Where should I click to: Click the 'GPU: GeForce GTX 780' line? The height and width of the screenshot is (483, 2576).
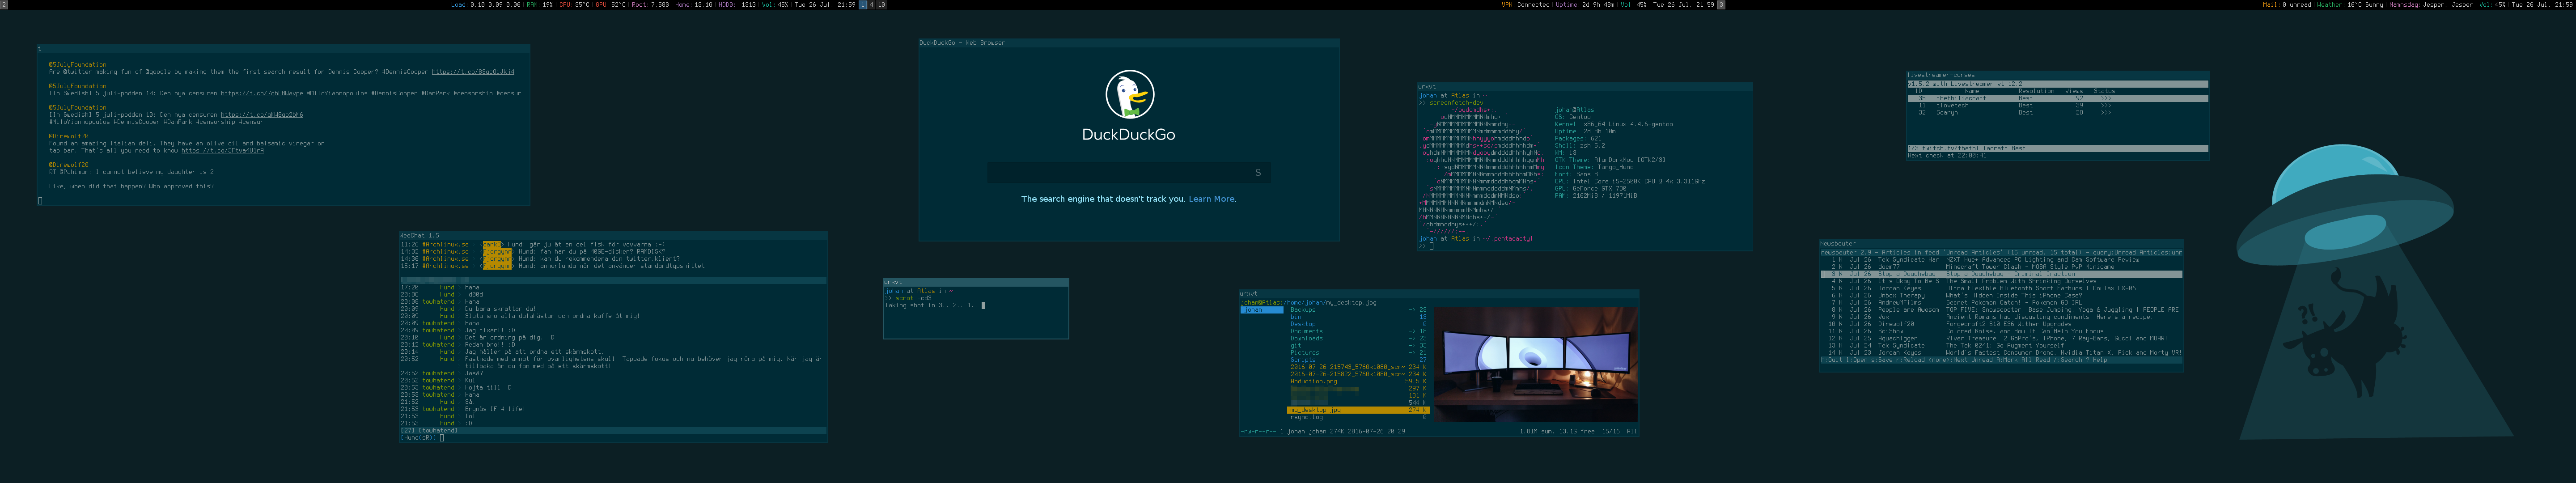coord(1591,189)
